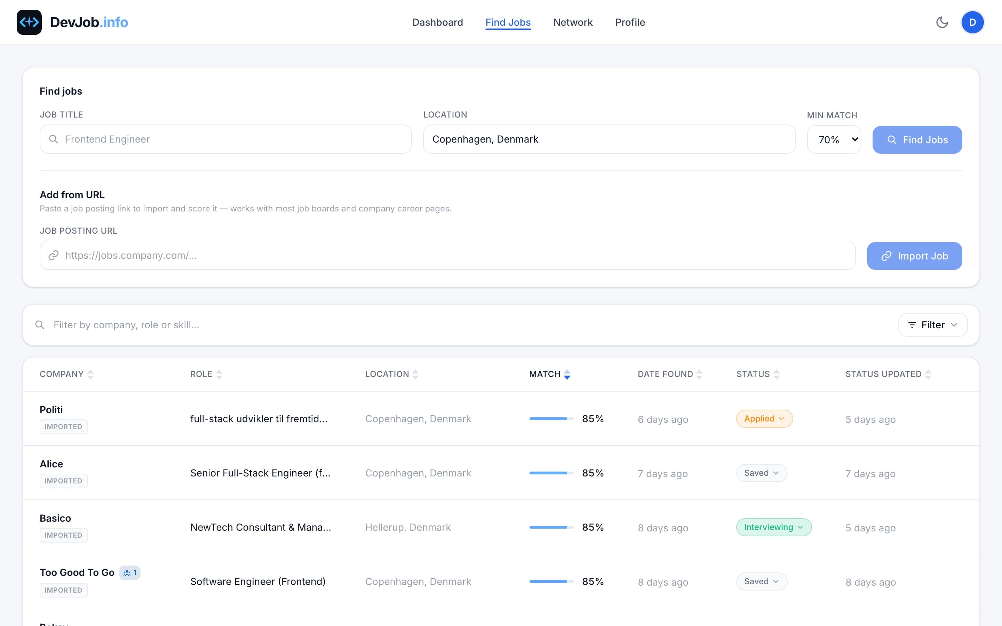
Task: Sort table by Role column
Action: pos(206,374)
